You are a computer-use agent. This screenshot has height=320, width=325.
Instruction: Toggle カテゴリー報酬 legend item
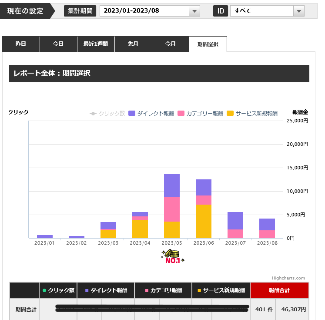point(200,113)
